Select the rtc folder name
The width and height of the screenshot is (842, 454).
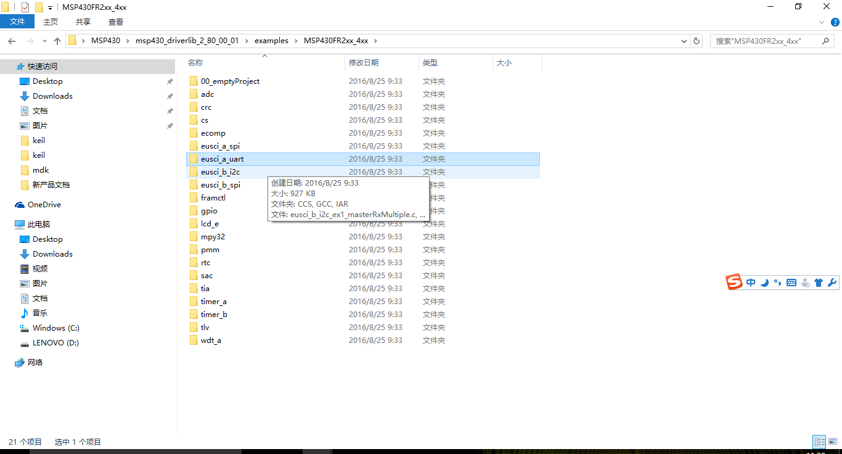tap(205, 263)
